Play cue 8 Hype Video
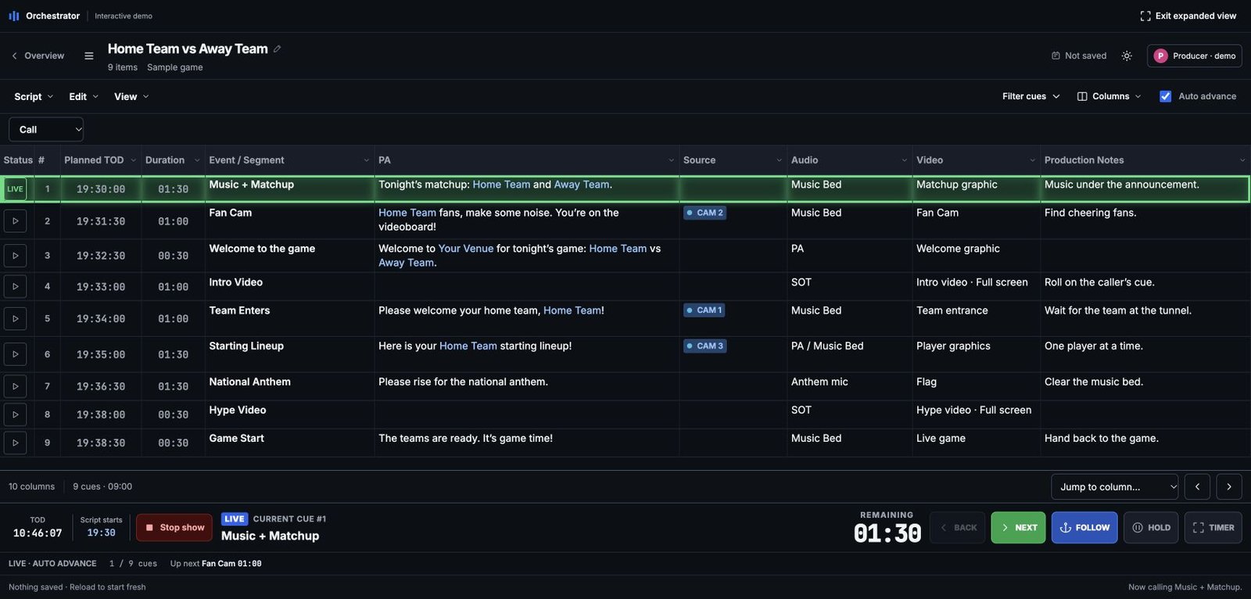 click(x=15, y=414)
